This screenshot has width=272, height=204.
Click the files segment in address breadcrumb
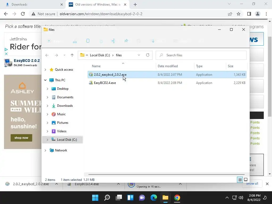(119, 55)
